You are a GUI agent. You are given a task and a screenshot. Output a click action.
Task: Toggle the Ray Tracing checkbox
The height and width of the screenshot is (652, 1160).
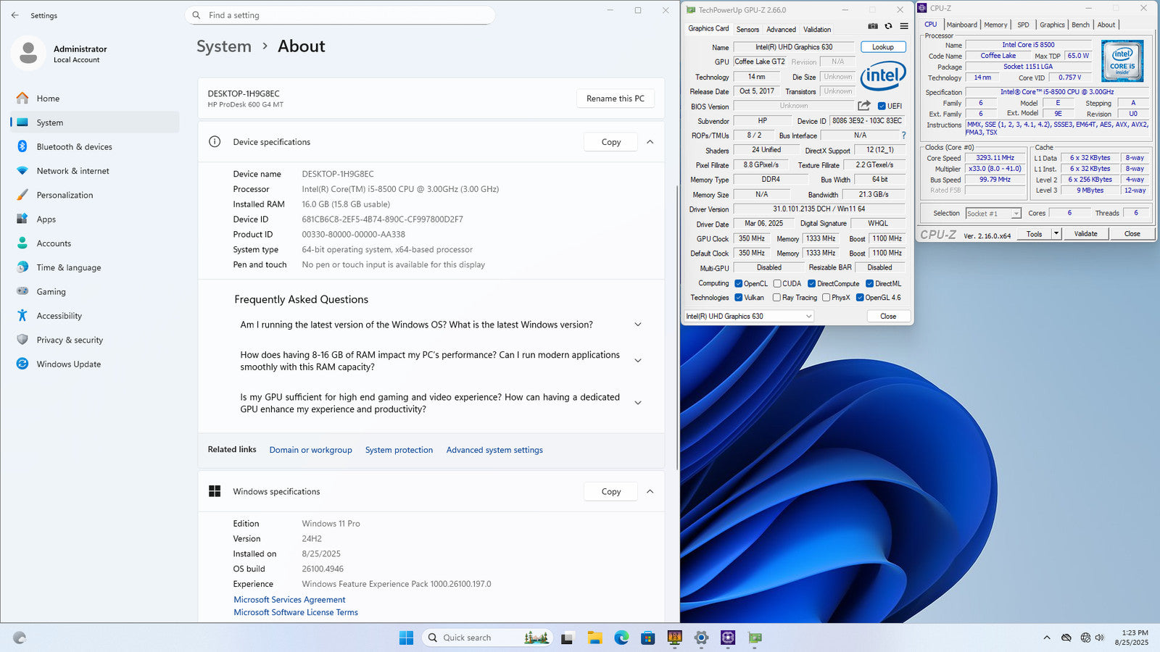(x=777, y=298)
